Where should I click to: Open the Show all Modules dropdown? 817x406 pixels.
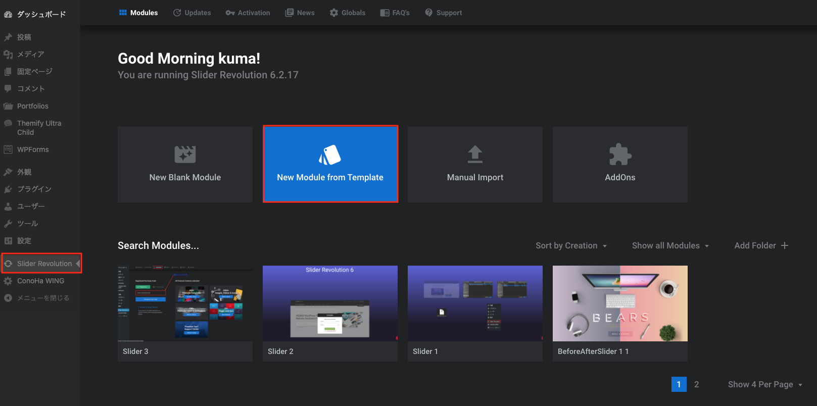(670, 245)
